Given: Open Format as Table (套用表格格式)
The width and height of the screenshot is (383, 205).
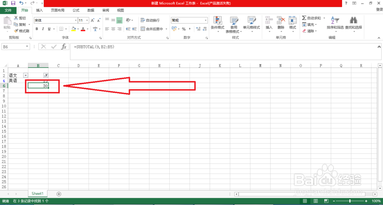Looking at the screenshot, I should (x=234, y=24).
